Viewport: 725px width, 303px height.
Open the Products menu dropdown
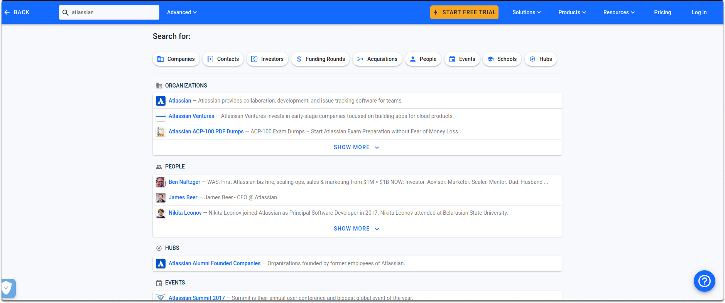pos(572,12)
